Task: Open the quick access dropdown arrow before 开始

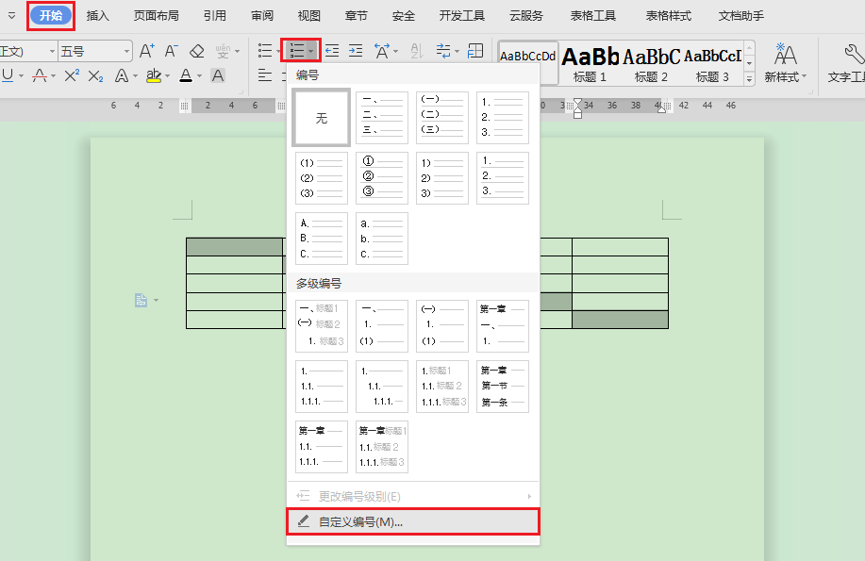Action: click(x=11, y=16)
